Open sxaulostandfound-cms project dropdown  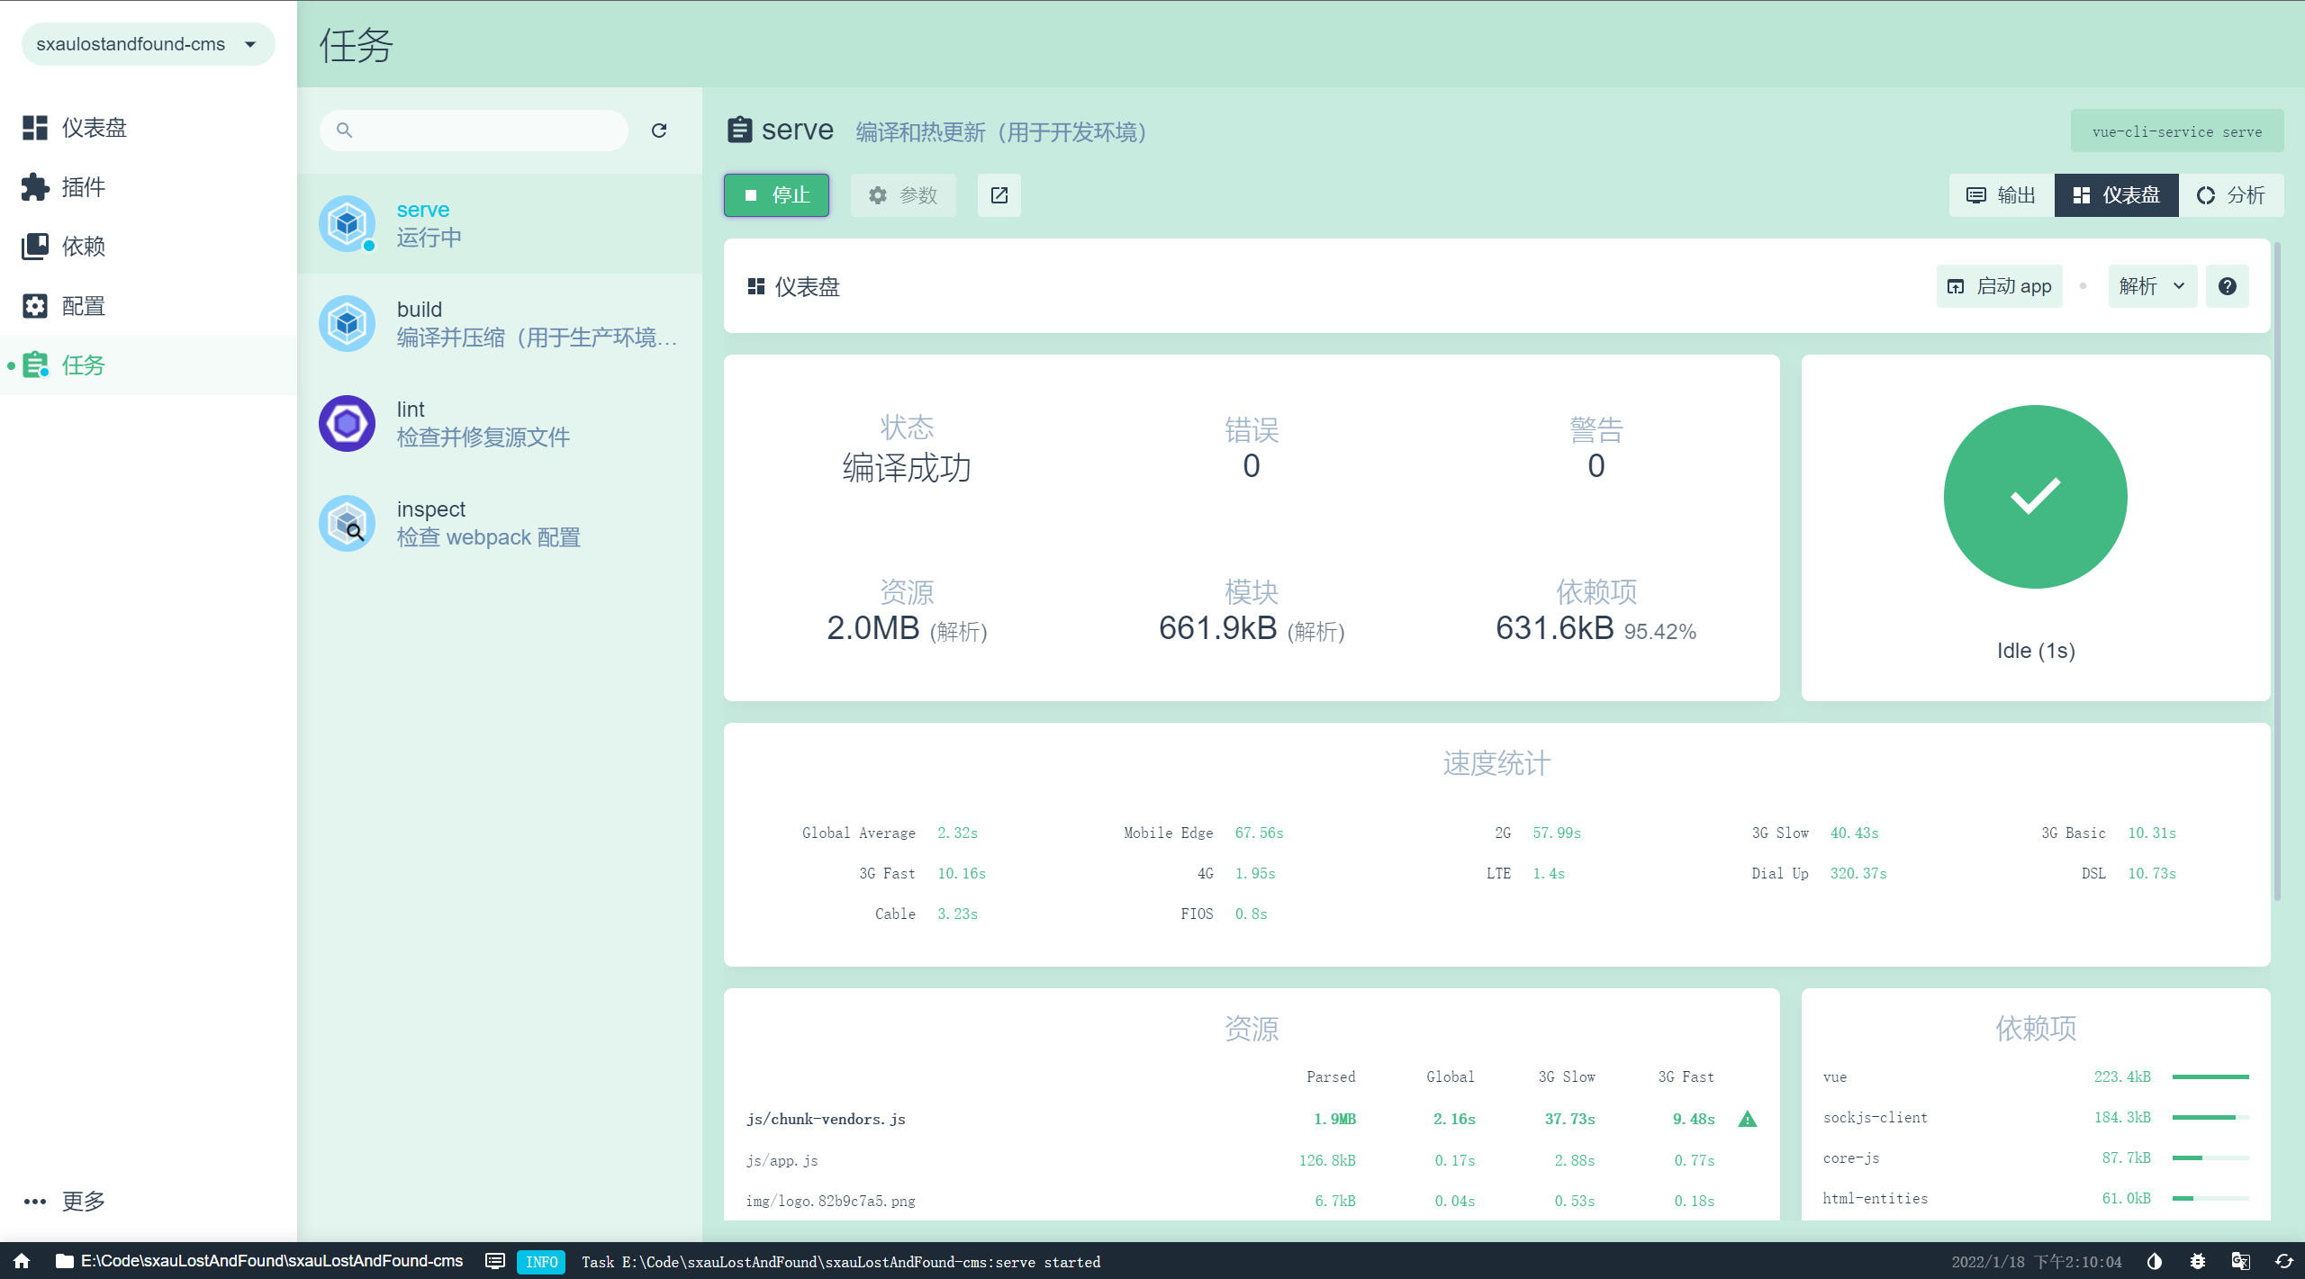click(x=148, y=44)
